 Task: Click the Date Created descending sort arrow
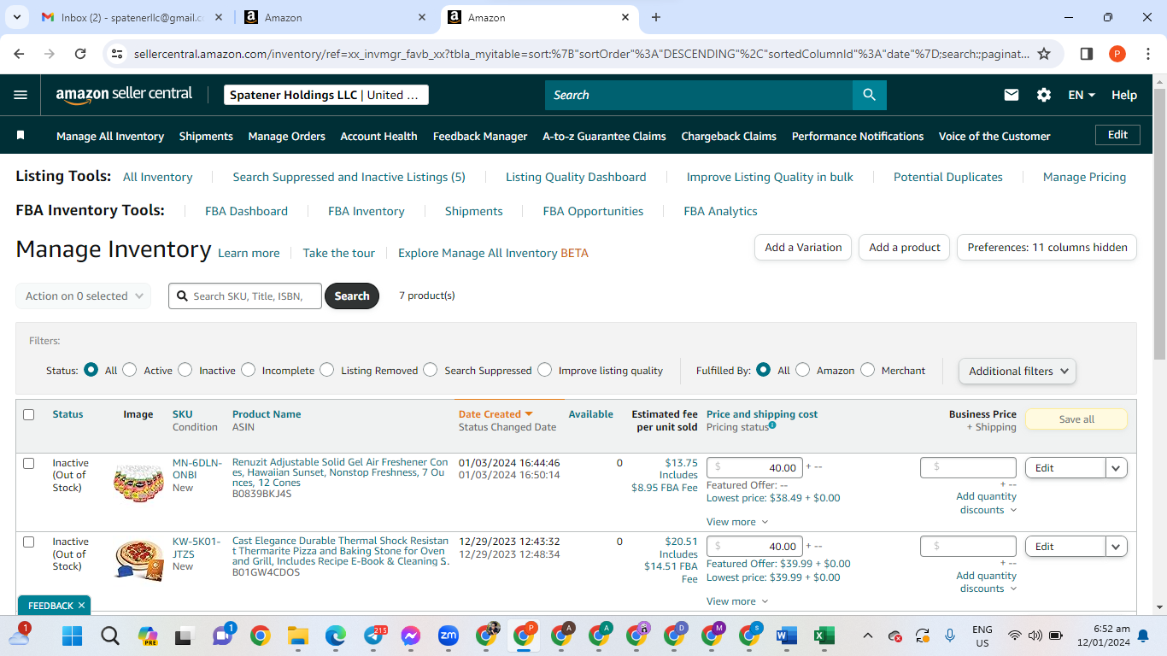point(529,414)
